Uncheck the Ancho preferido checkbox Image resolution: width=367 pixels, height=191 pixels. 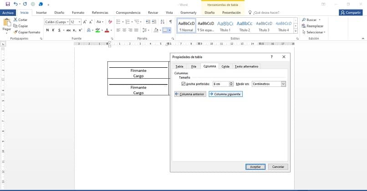tap(183, 84)
